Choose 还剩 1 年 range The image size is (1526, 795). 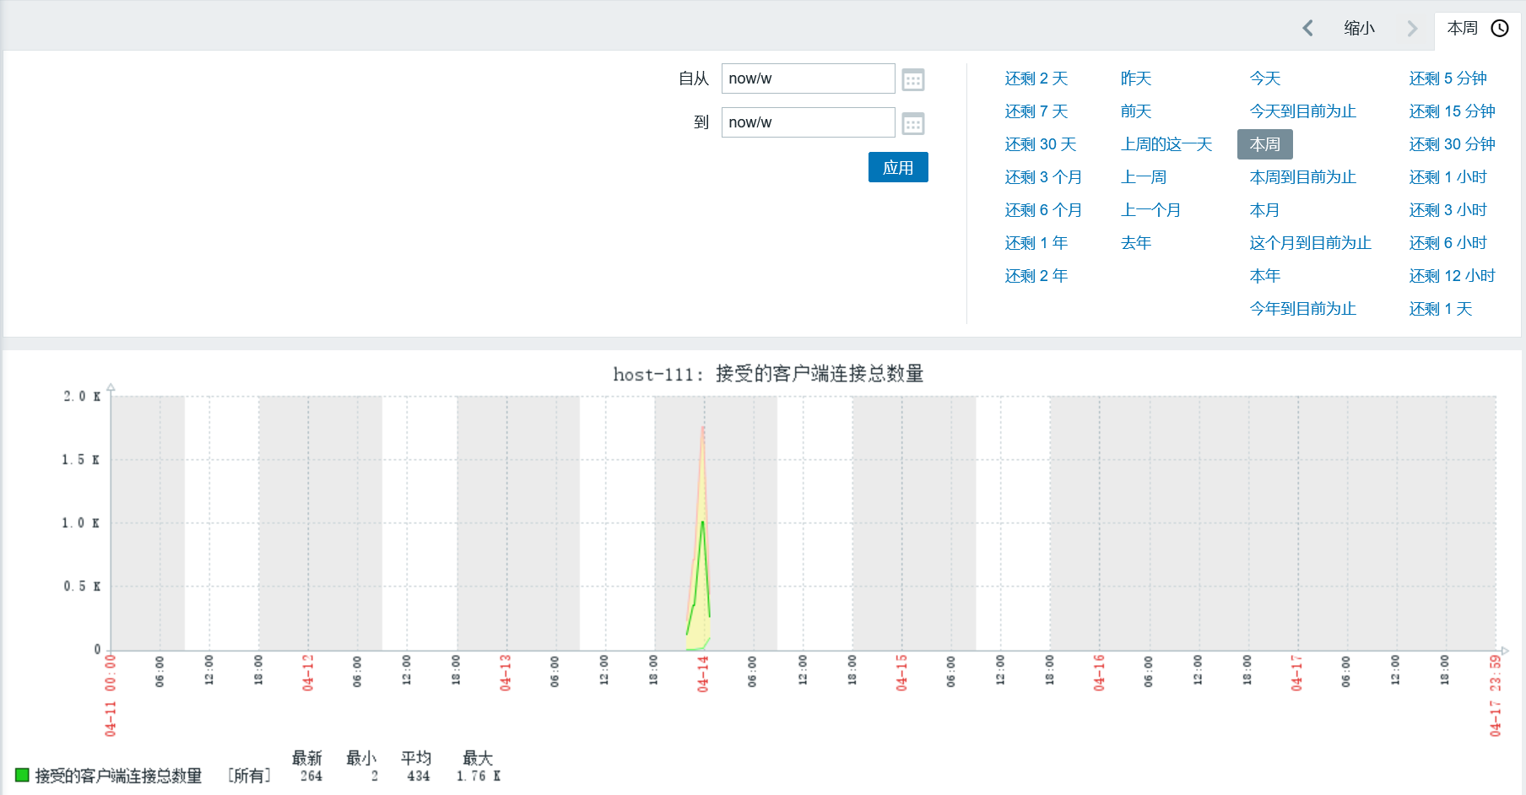point(1036,243)
